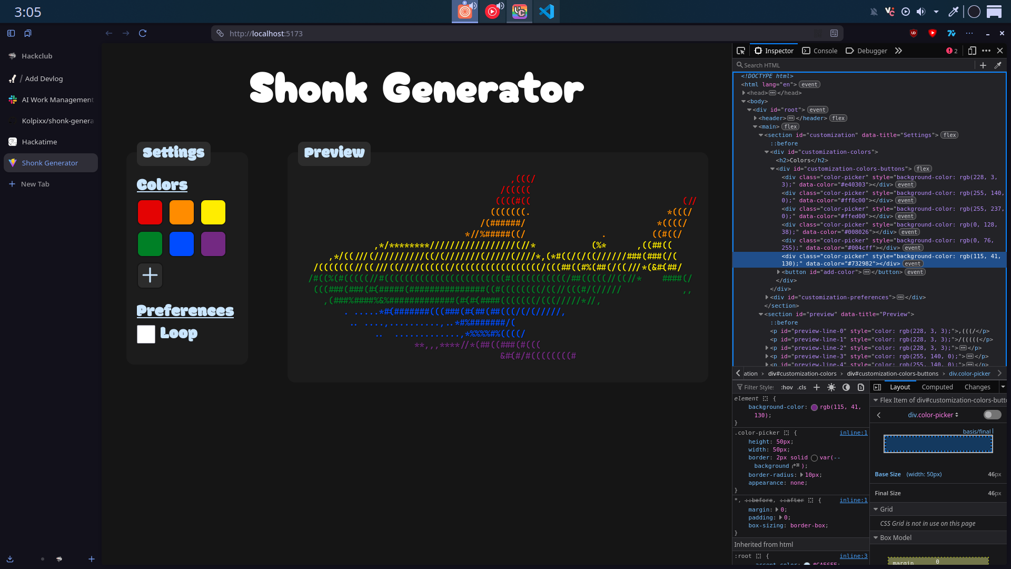Click the element picker icon in DevTools
Screen dimensions: 1011x569
(x=741, y=51)
